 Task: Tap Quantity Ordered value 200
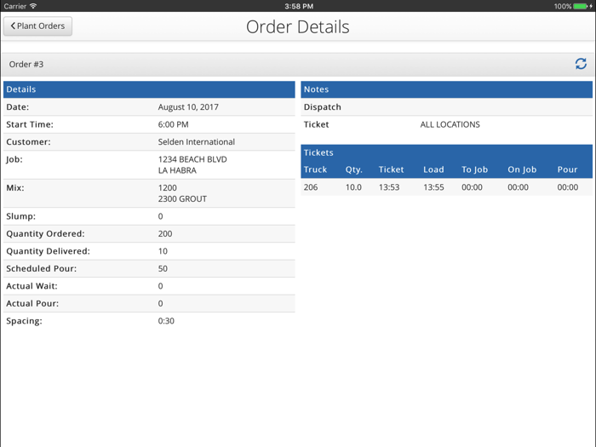(165, 234)
